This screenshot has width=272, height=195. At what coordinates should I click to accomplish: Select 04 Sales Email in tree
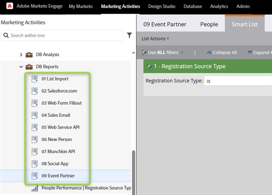[56, 115]
